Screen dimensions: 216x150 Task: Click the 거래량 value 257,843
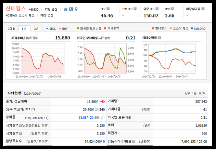(x=201, y=102)
